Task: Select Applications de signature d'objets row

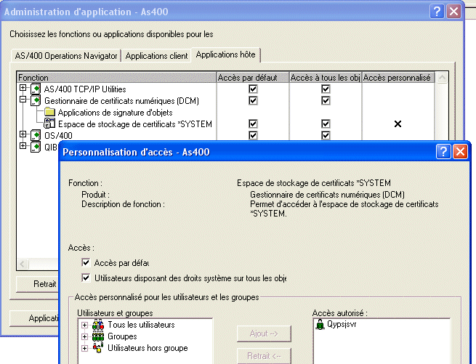Action: (115, 113)
